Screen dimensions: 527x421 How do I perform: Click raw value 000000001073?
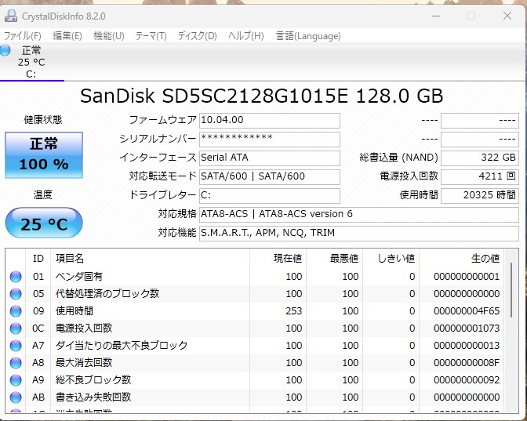[x=467, y=328]
